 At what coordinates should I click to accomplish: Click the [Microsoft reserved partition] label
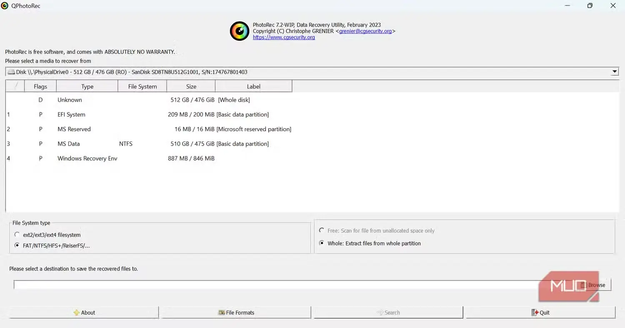point(254,129)
